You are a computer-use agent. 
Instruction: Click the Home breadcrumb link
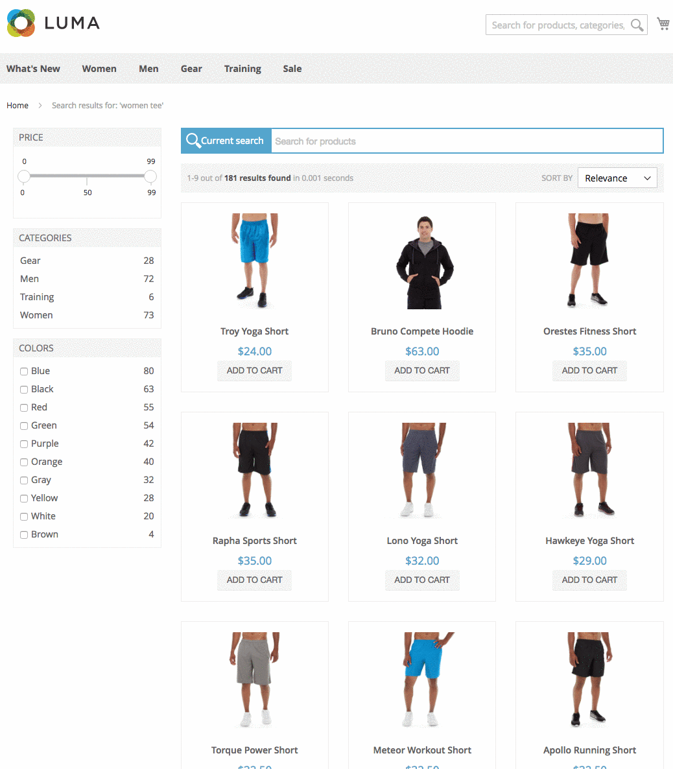tap(18, 105)
